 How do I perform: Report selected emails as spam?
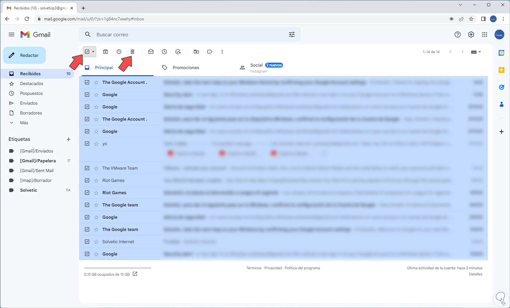tap(119, 52)
